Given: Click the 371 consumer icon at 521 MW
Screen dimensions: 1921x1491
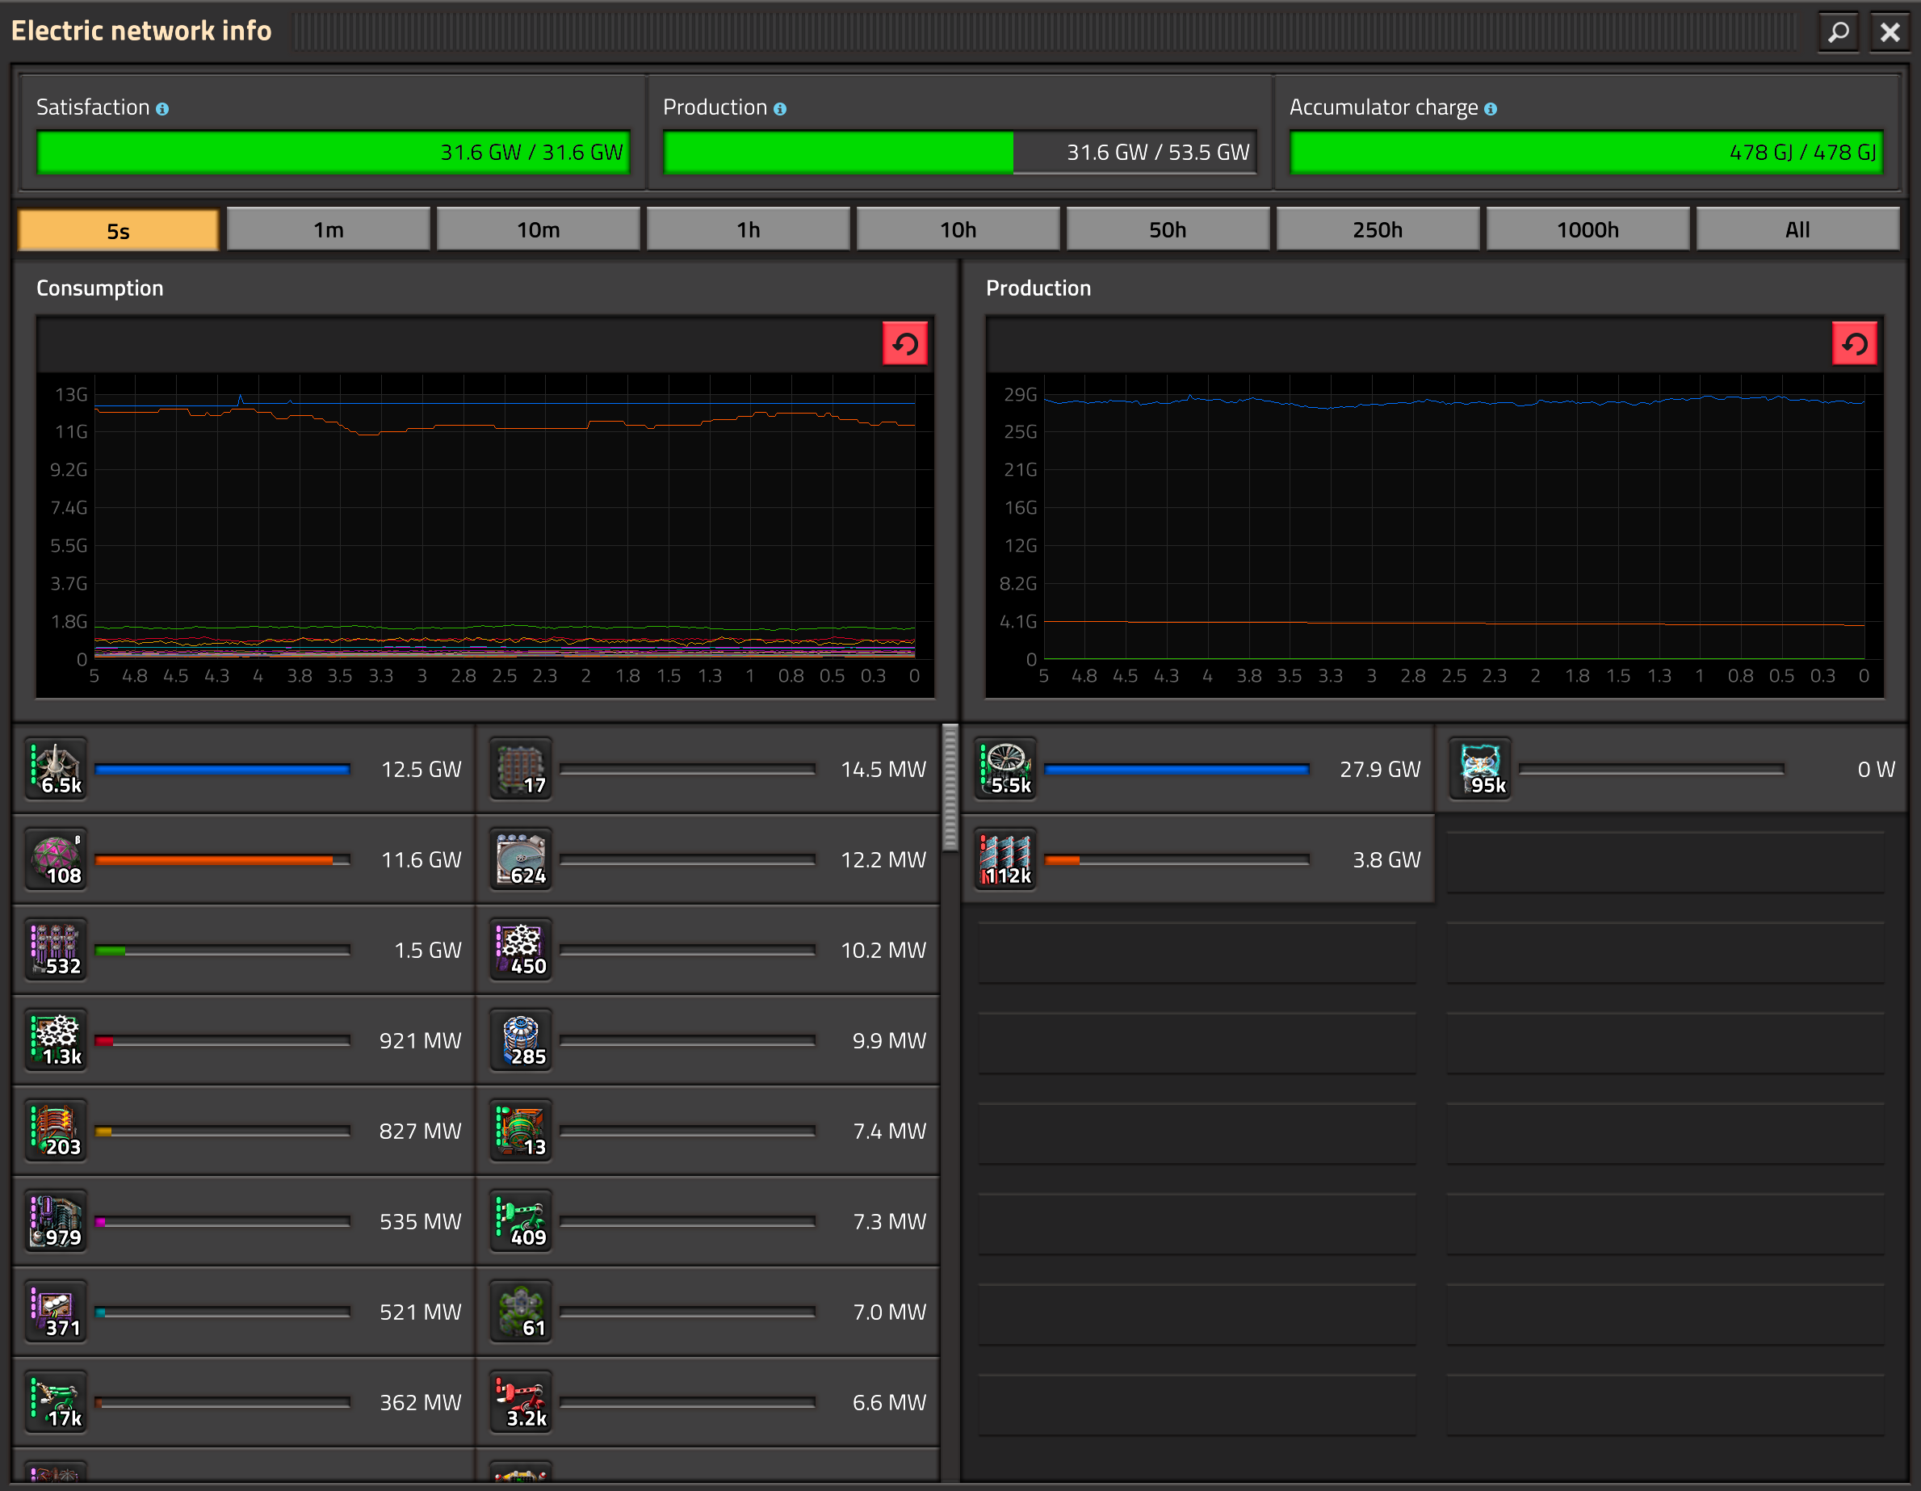Looking at the screenshot, I should tap(57, 1312).
